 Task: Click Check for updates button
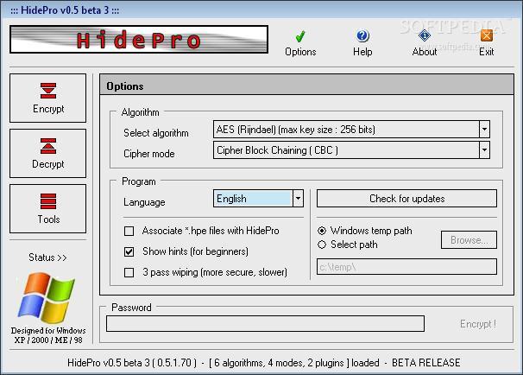(406, 199)
